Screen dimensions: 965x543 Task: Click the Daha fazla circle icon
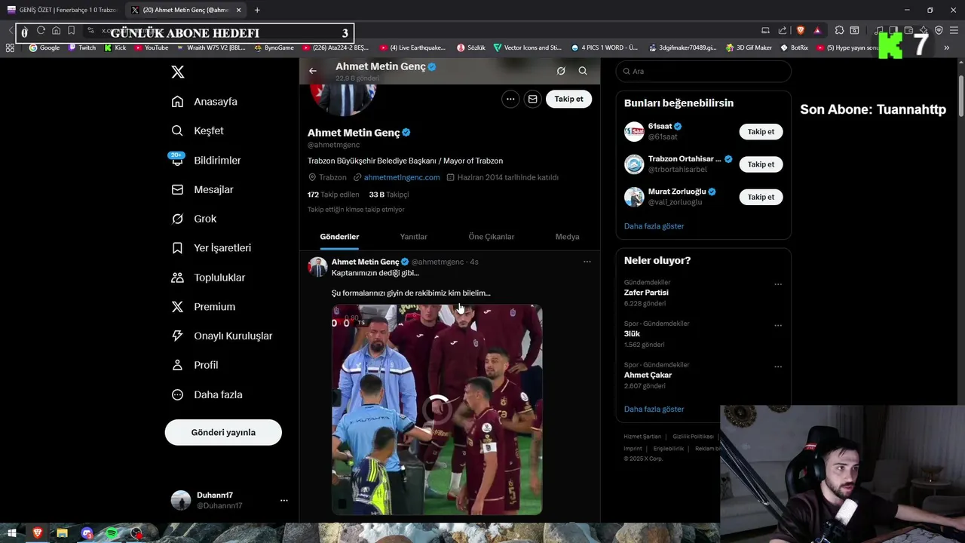pos(177,394)
